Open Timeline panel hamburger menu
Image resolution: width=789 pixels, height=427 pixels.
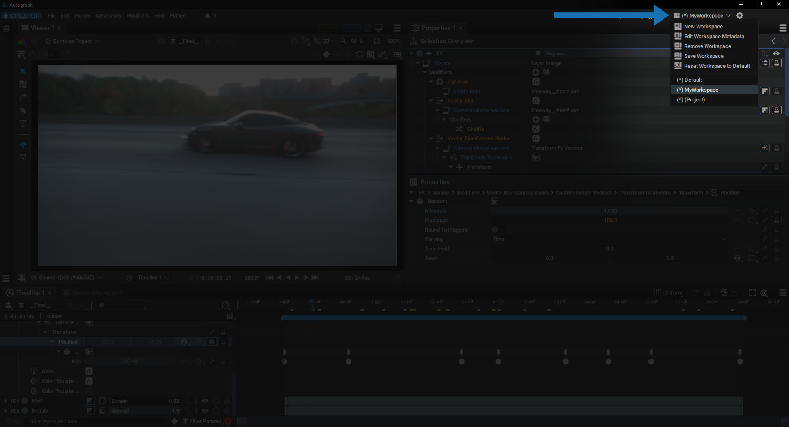(x=783, y=293)
